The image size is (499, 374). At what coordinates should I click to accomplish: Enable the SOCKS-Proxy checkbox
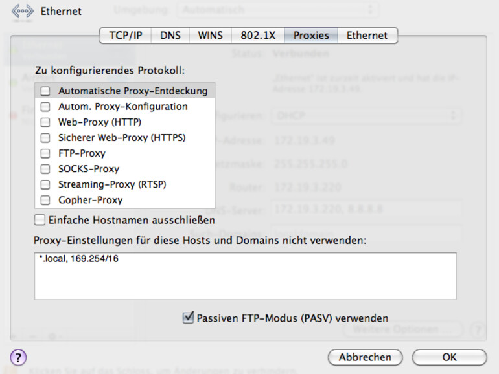coord(45,169)
